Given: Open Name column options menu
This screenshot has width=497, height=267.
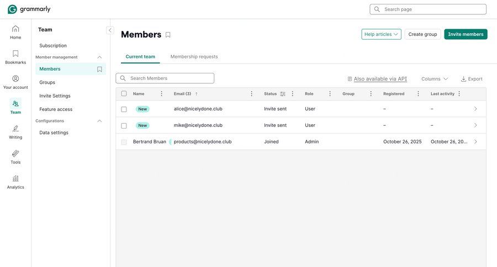Looking at the screenshot, I should coord(161,94).
